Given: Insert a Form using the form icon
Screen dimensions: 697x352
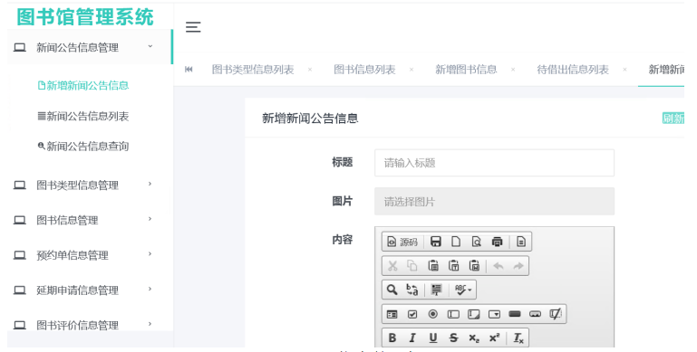Looking at the screenshot, I should pyautogui.click(x=392, y=314).
